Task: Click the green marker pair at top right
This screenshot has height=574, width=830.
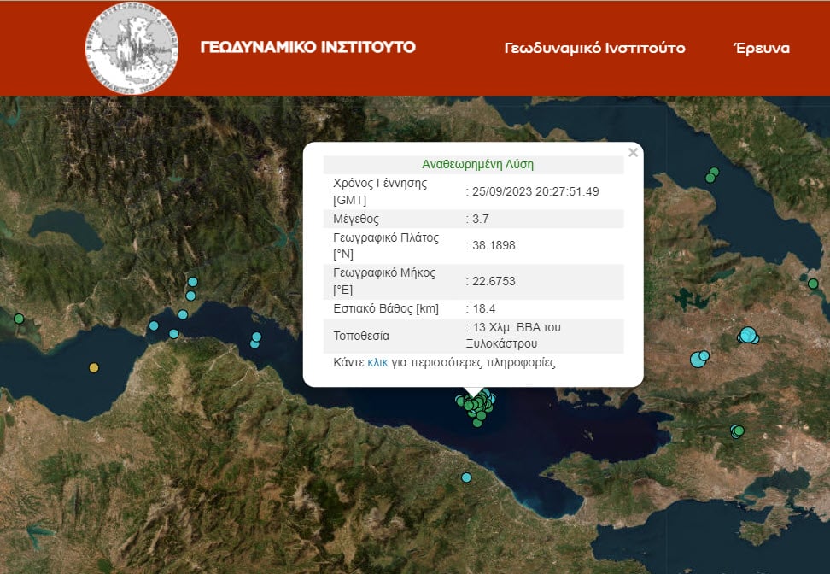Action: coord(712,175)
